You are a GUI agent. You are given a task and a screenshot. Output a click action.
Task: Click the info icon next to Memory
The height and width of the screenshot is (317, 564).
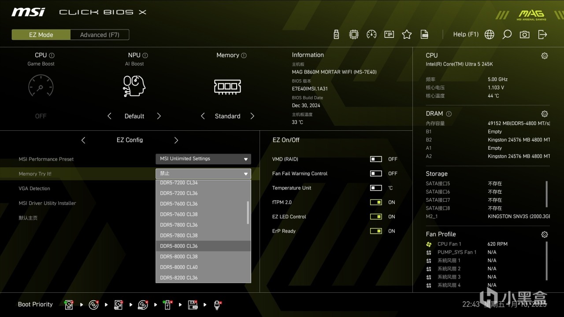coord(244,55)
